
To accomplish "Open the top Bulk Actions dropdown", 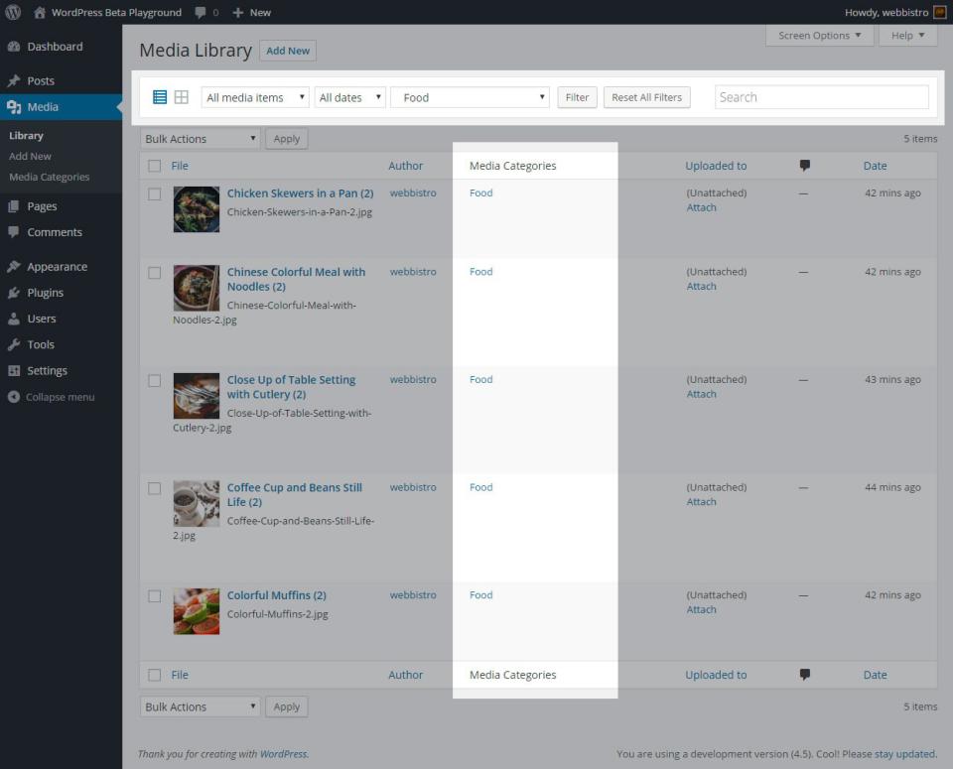I will point(201,139).
